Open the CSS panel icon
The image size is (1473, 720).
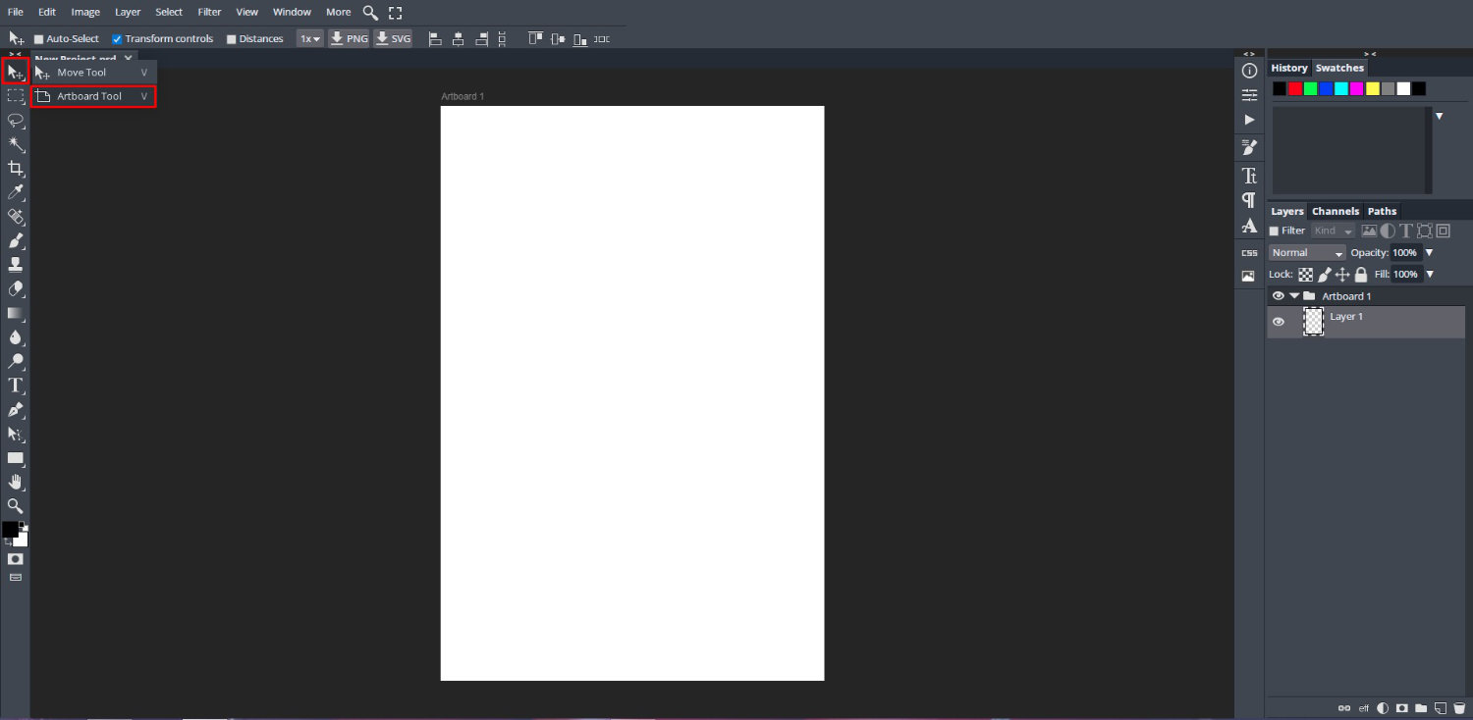click(1249, 253)
